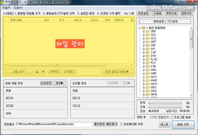Open the 파일(F) menu
The image size is (198, 135).
coord(6,8)
